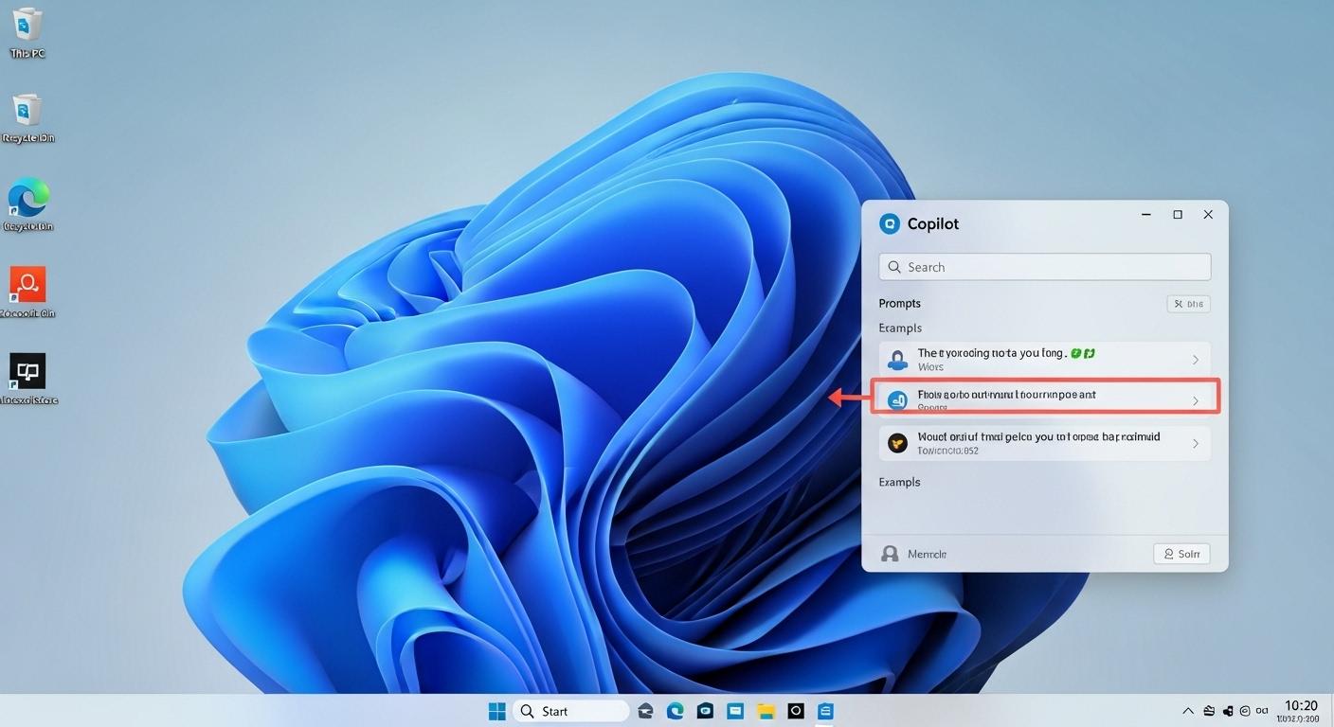Open Microsoft Edge from the taskbar

click(675, 710)
